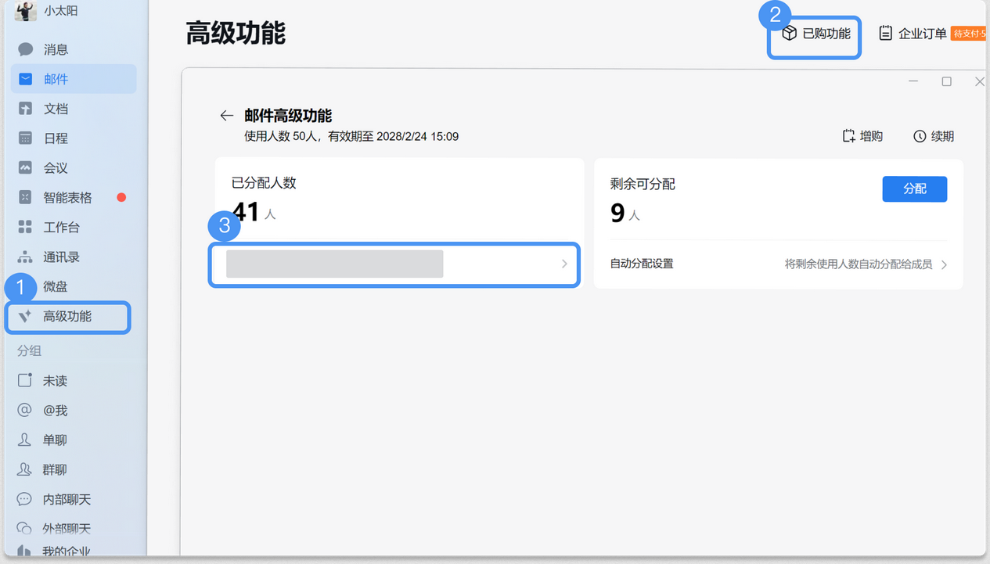
Task: Expand the 已分配人数 member list
Action: click(394, 264)
